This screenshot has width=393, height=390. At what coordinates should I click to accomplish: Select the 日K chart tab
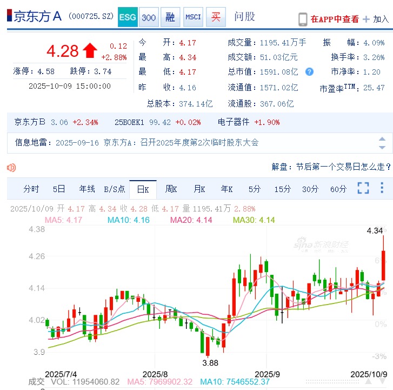[143, 189]
